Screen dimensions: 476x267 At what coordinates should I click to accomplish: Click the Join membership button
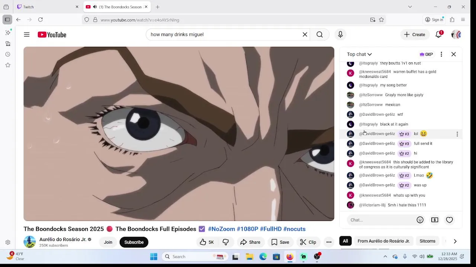pos(108,242)
